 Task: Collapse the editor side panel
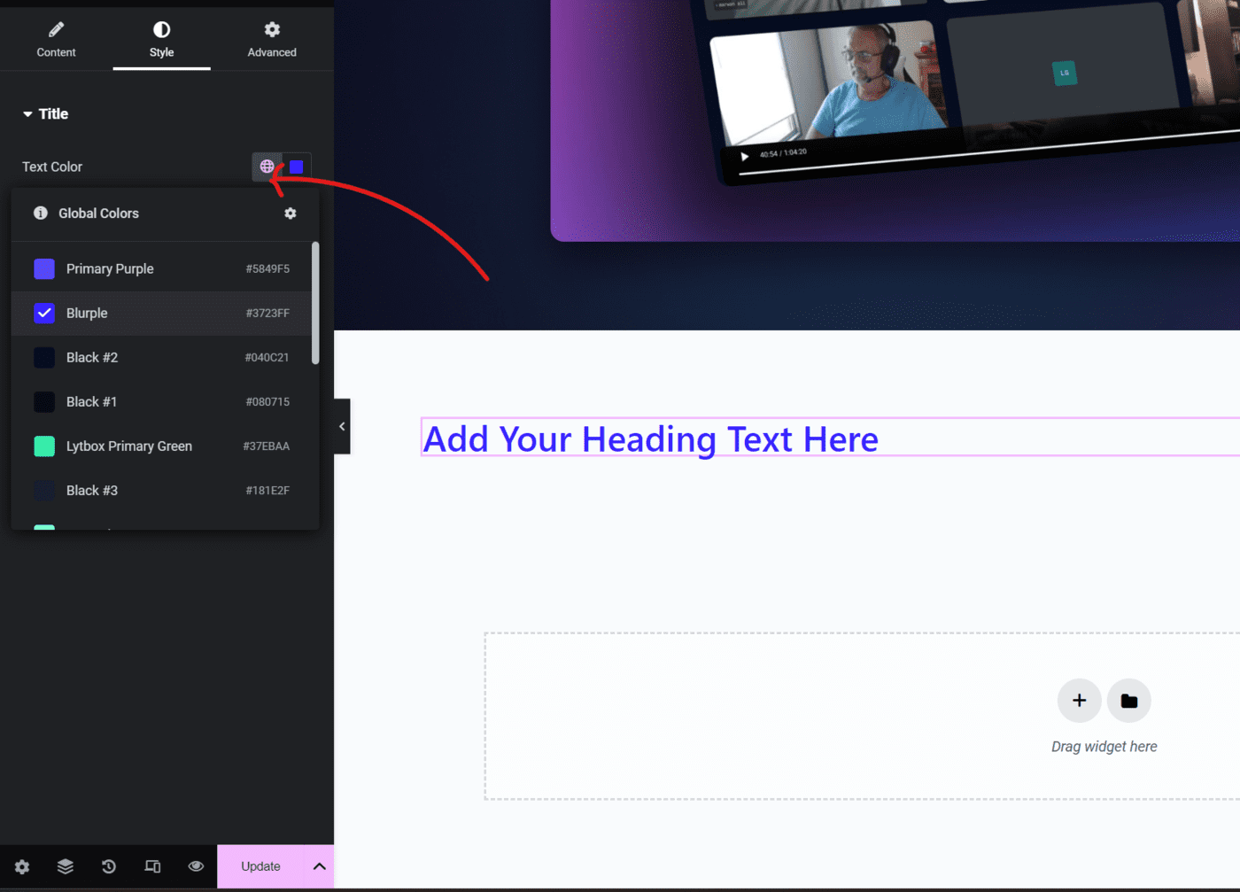[342, 426]
